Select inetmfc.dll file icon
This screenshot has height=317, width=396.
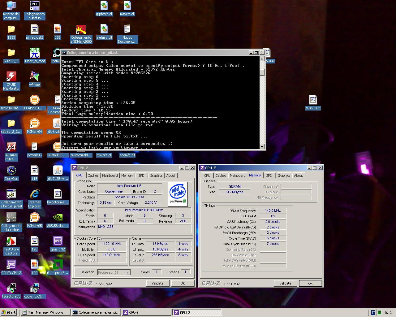point(104,32)
